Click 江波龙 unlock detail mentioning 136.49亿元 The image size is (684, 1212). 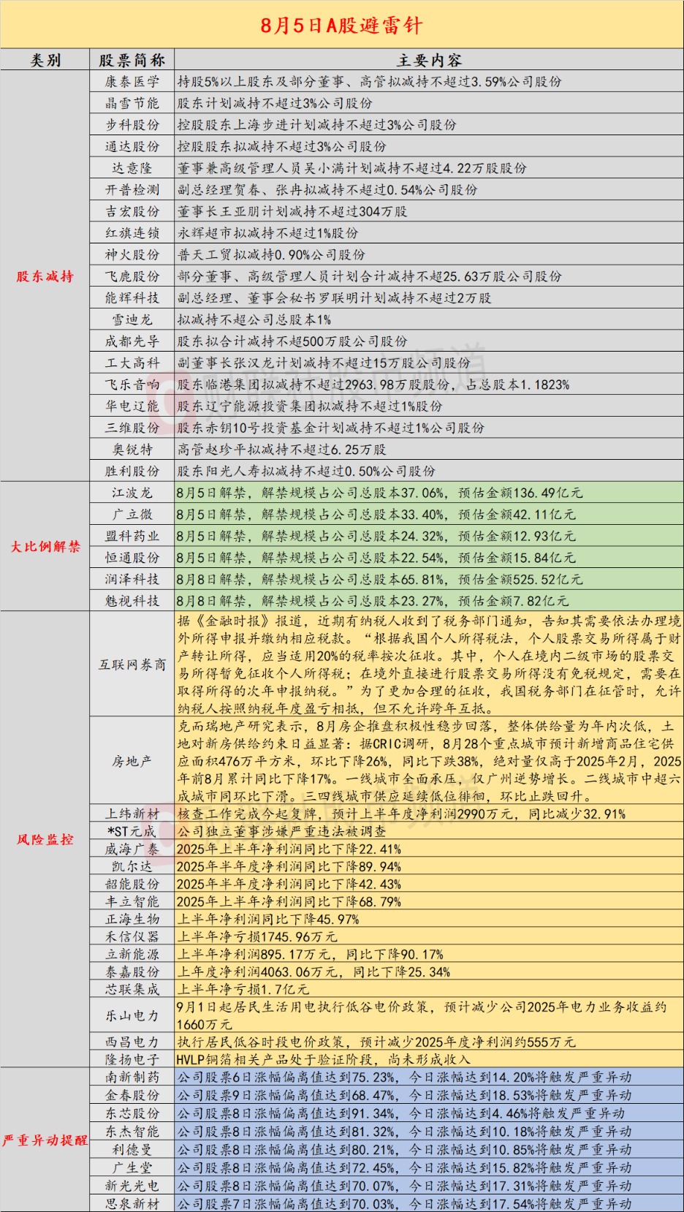pyautogui.click(x=380, y=493)
